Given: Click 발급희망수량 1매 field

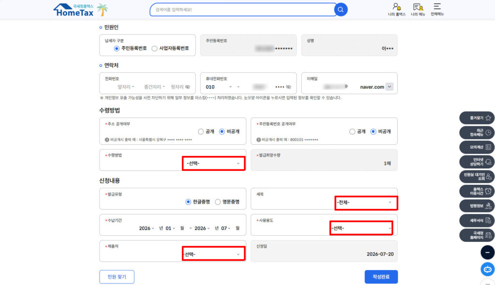Looking at the screenshot, I should click(x=324, y=160).
